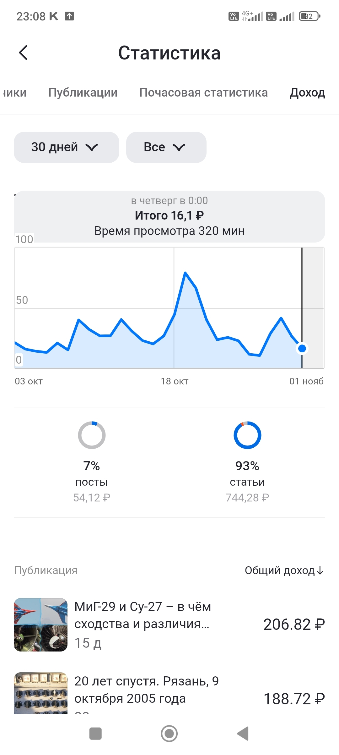The image size is (339, 755).
Task: Open the 20 лет спустя Рязань article
Action: 146,690
